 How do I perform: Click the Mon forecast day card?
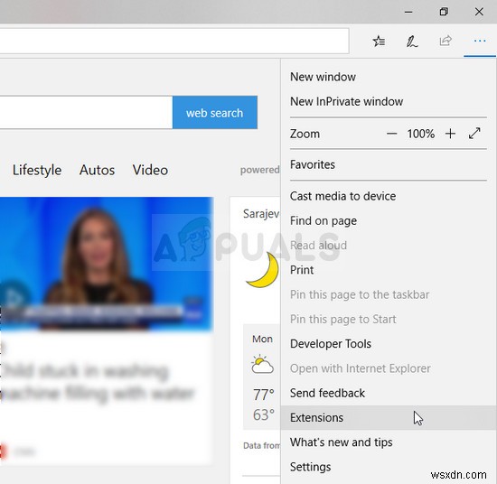pos(261,377)
